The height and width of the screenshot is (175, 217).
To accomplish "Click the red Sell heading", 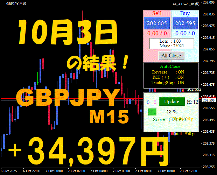I will coord(157,13).
